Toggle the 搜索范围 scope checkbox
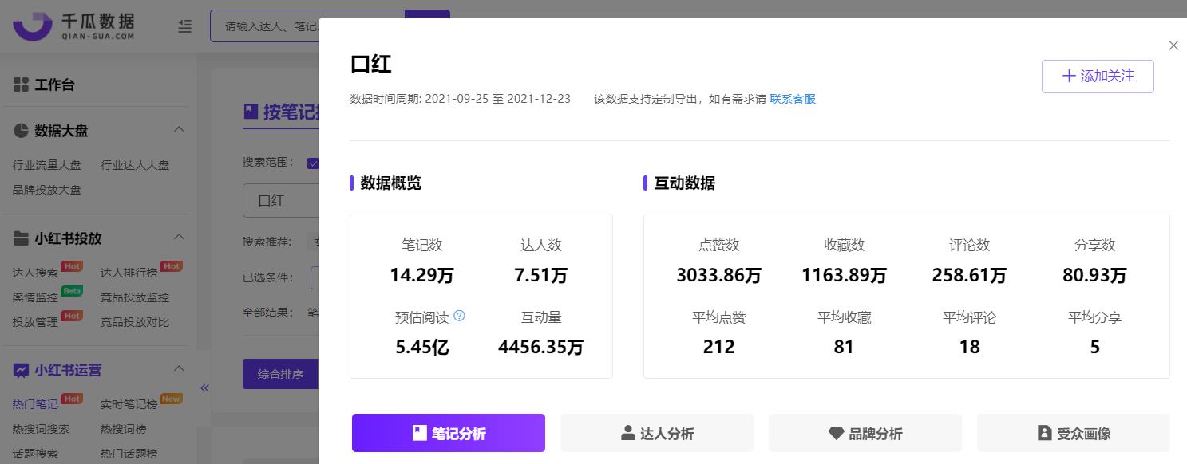Image resolution: width=1187 pixels, height=464 pixels. (314, 163)
